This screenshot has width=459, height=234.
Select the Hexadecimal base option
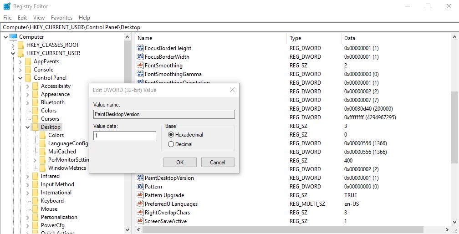coord(186,135)
